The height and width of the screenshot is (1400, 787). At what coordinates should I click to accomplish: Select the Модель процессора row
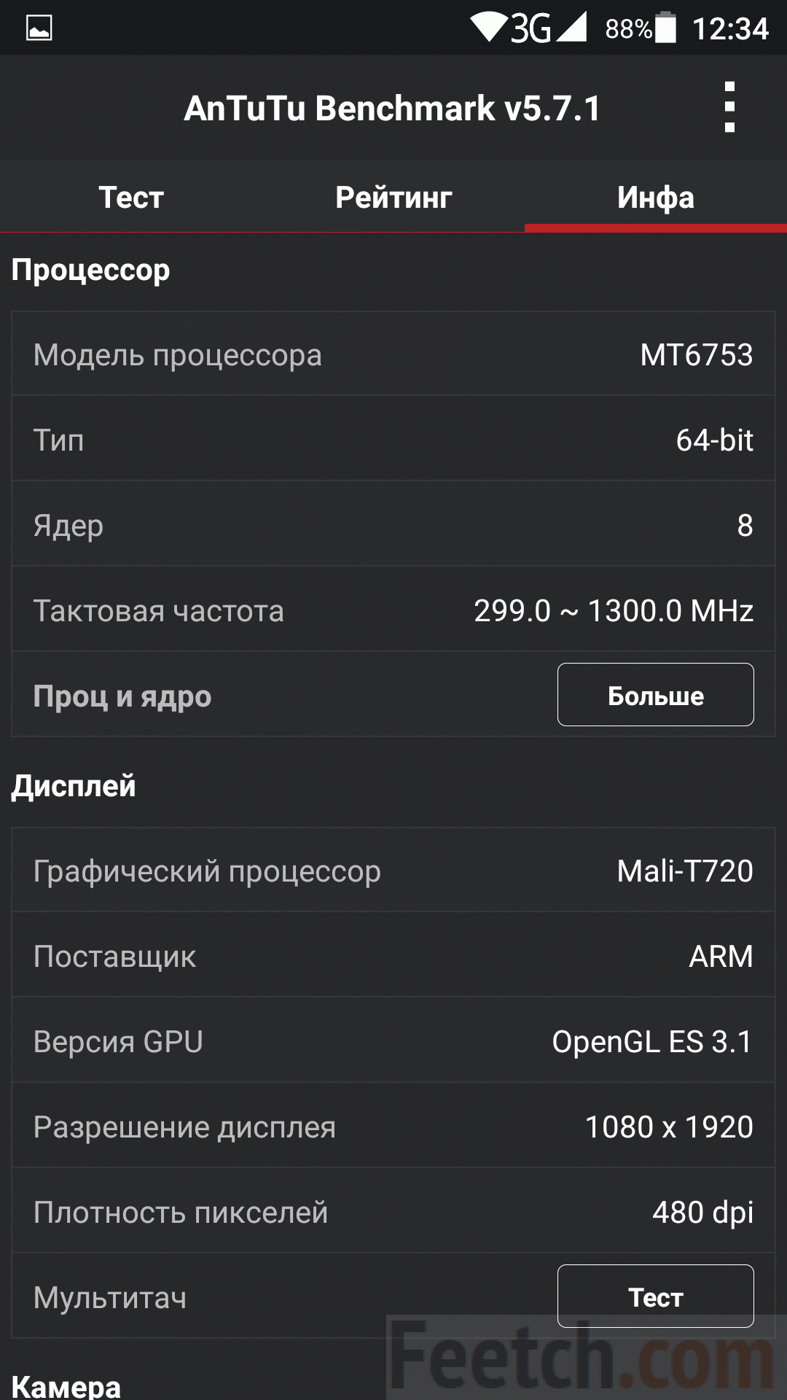coord(393,354)
